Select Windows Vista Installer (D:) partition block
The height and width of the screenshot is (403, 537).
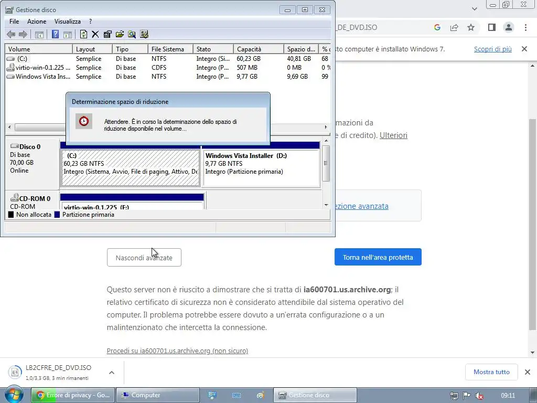[261, 168]
